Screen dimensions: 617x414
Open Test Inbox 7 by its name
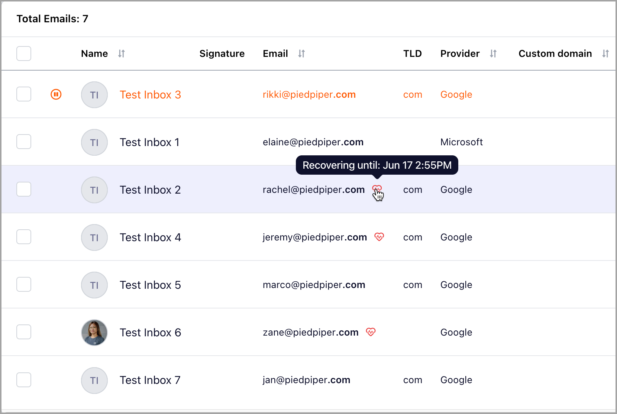coord(150,380)
